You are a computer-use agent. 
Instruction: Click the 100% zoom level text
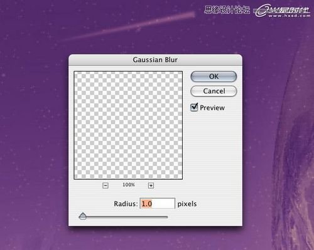point(129,185)
